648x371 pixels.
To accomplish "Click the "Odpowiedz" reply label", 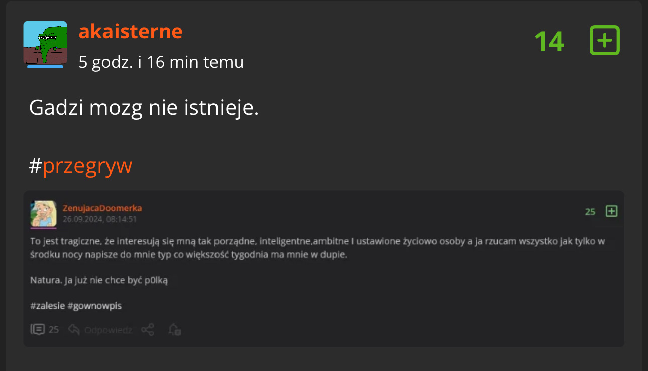I will click(108, 330).
